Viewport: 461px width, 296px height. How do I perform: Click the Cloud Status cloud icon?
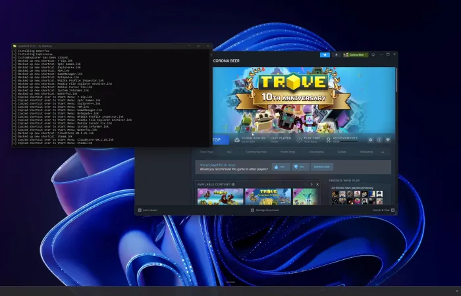(x=237, y=140)
